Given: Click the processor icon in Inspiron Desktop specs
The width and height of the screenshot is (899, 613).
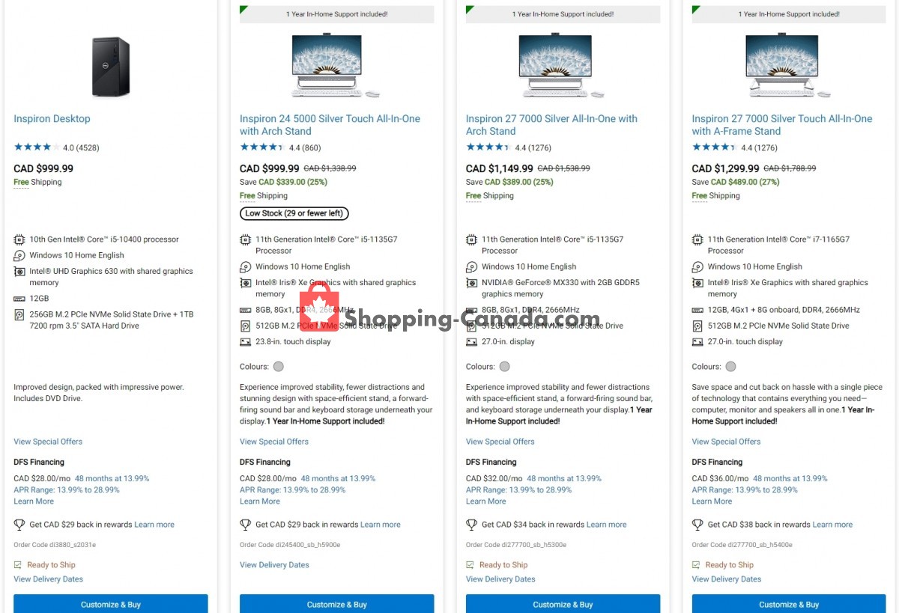Looking at the screenshot, I should (19, 240).
